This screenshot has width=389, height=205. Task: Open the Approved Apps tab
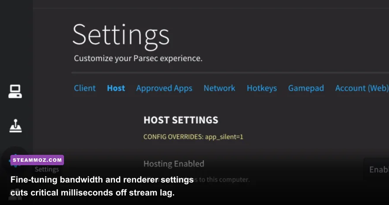pyautogui.click(x=164, y=88)
